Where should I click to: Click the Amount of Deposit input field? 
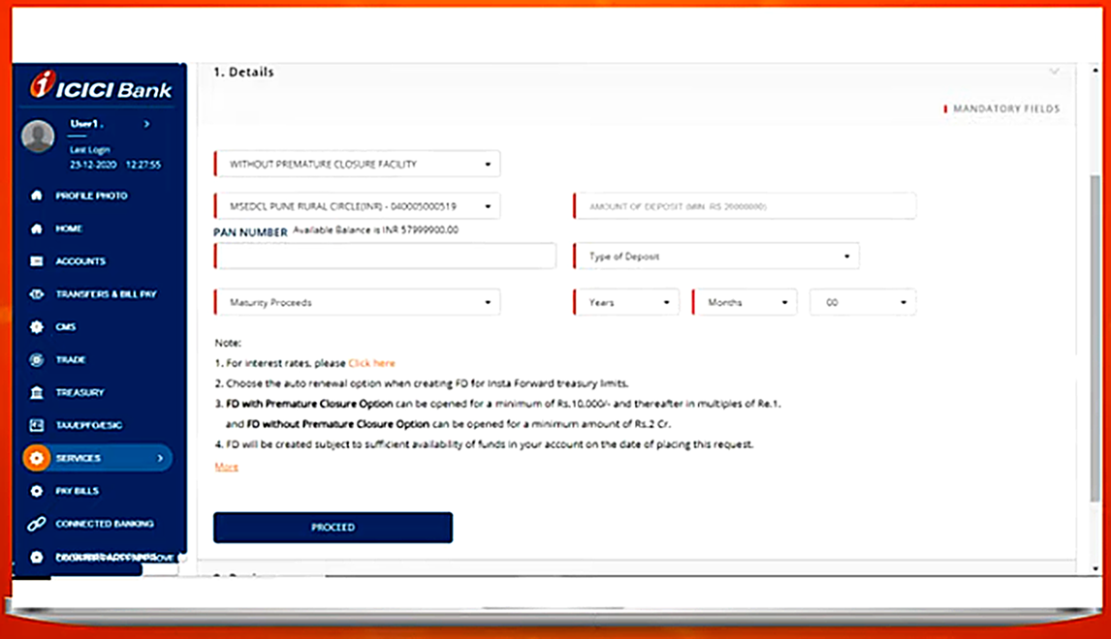pos(745,206)
